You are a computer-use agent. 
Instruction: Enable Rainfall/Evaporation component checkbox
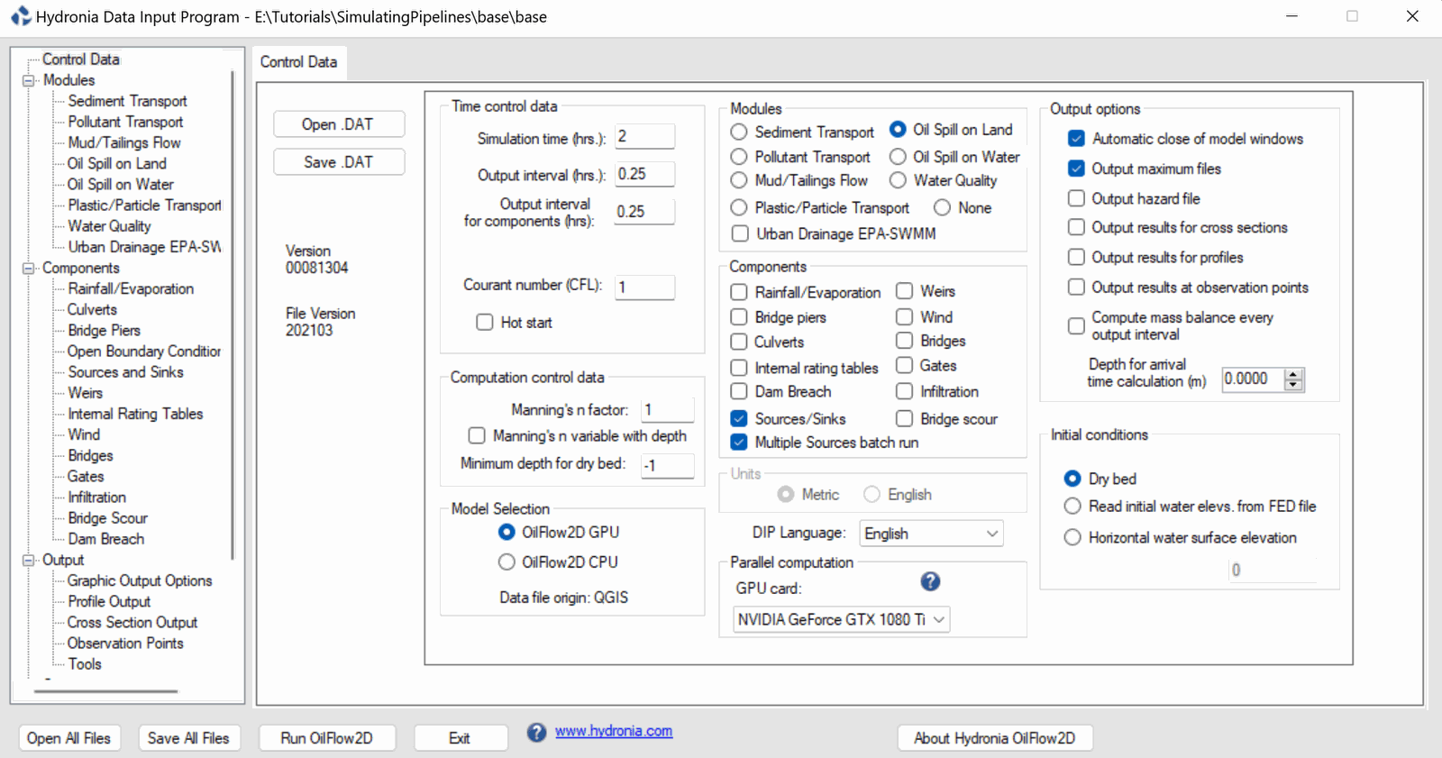pos(739,292)
